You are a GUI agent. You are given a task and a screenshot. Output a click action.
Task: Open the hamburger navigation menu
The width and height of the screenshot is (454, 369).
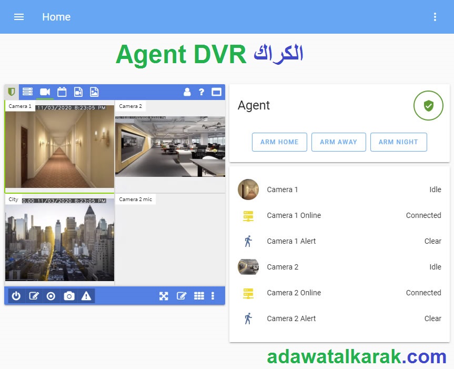[19, 17]
